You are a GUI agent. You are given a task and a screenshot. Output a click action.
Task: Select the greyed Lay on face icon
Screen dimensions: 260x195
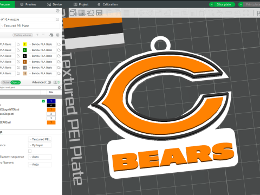pyautogui.click(x=167, y=13)
